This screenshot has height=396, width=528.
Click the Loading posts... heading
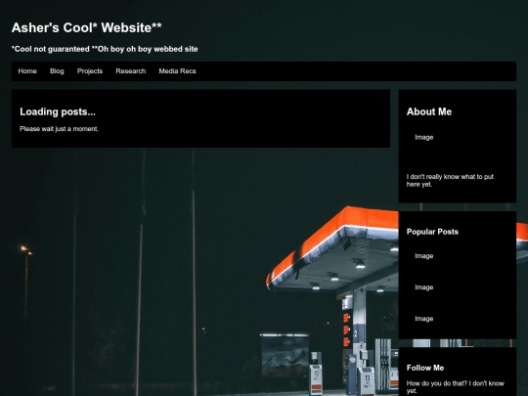pos(58,111)
